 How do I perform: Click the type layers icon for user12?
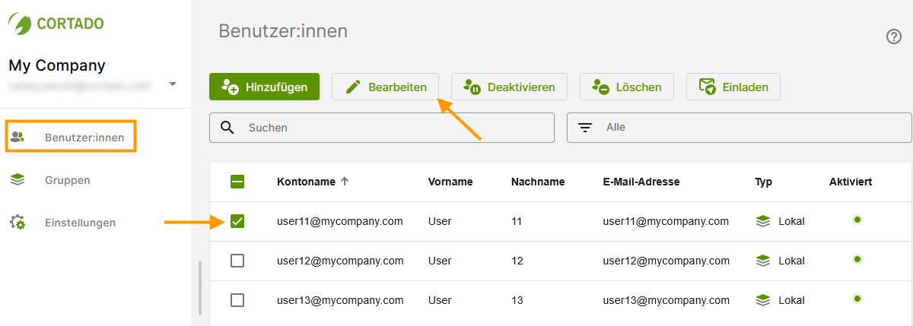point(763,261)
